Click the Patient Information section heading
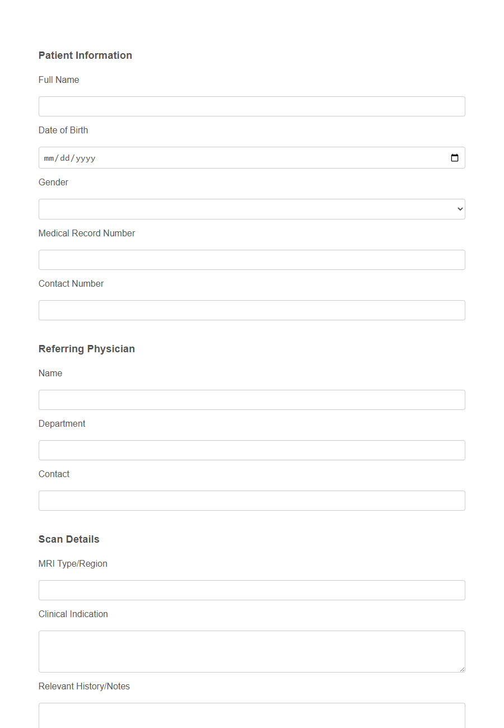504x728 pixels. pos(85,55)
